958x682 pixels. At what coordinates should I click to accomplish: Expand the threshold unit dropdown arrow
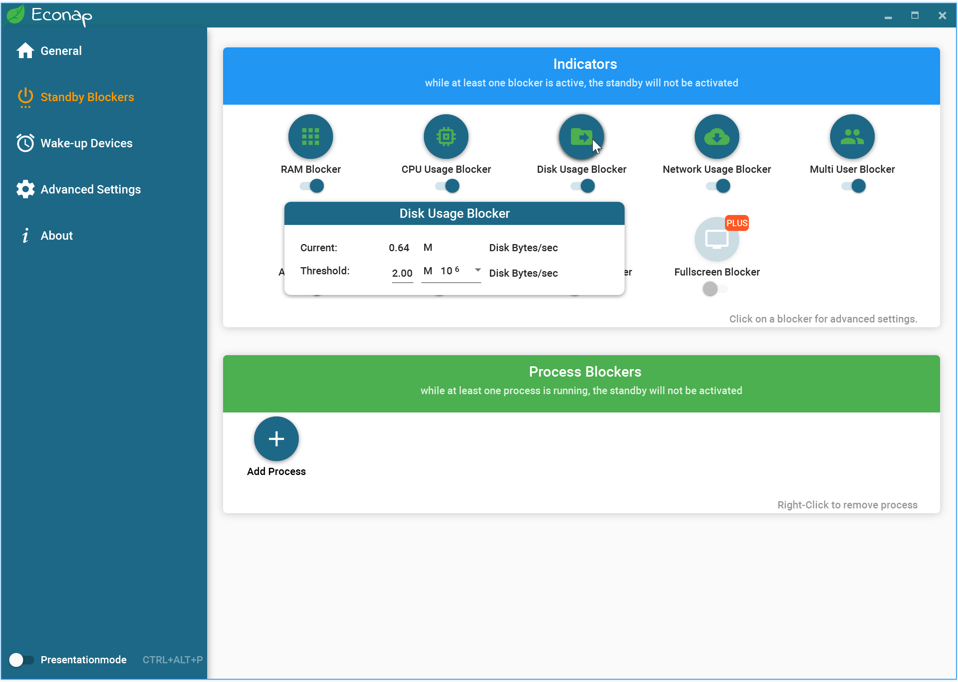(477, 270)
